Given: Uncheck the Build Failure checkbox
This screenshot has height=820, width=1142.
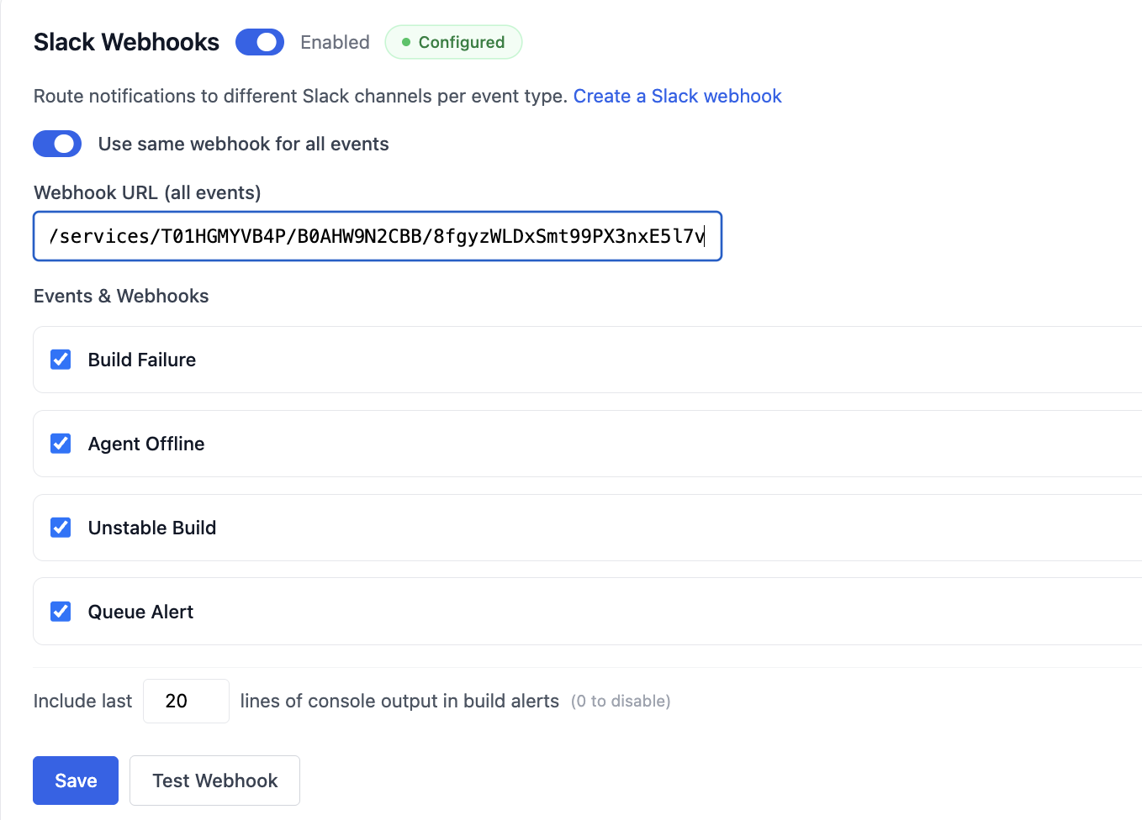Looking at the screenshot, I should point(61,360).
